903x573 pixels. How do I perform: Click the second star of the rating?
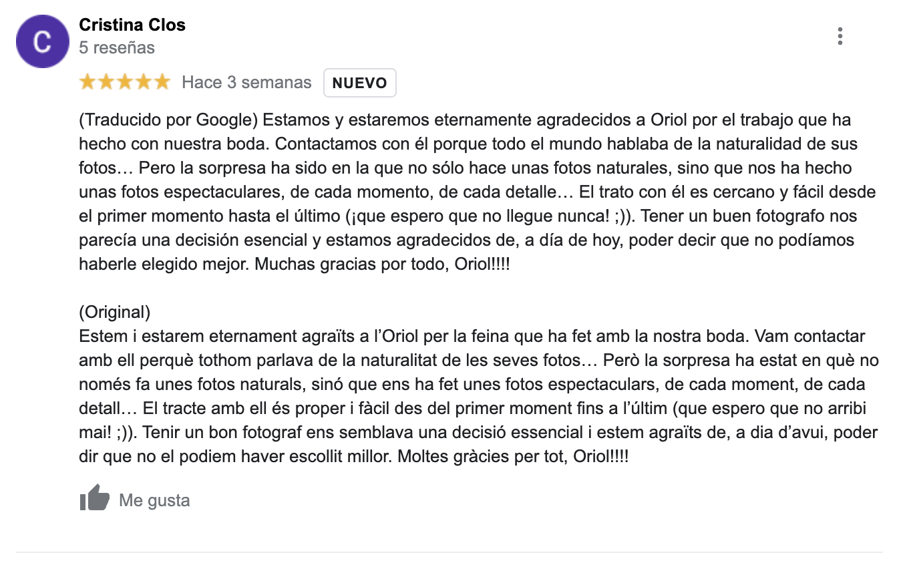click(x=106, y=83)
